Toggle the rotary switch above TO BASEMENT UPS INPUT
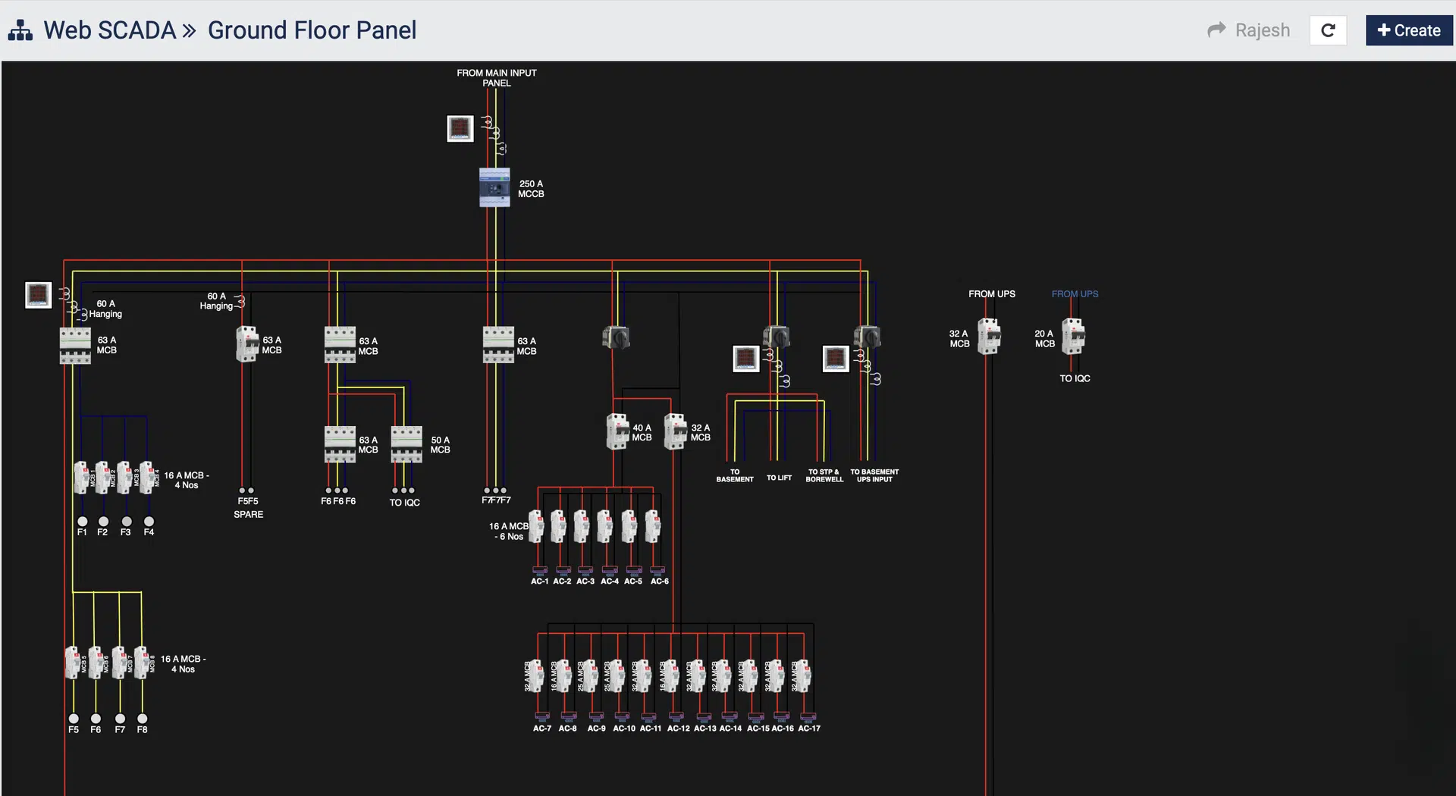Screen dimensions: 1456x796 pos(867,336)
